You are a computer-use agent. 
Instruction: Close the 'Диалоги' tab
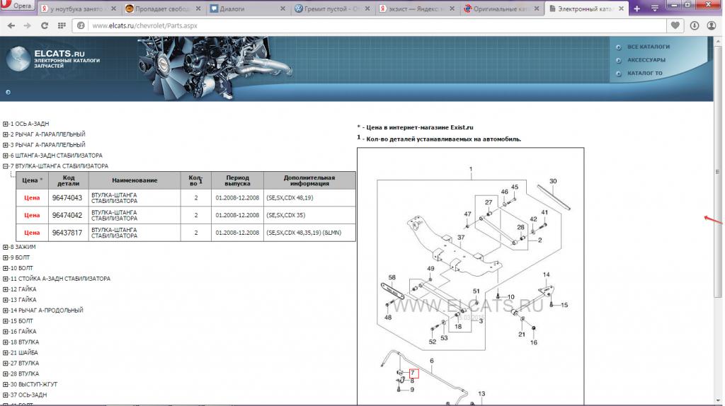[x=283, y=8]
